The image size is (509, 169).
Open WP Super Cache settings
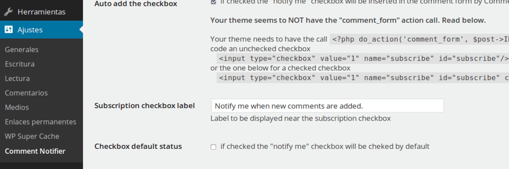pos(32,136)
